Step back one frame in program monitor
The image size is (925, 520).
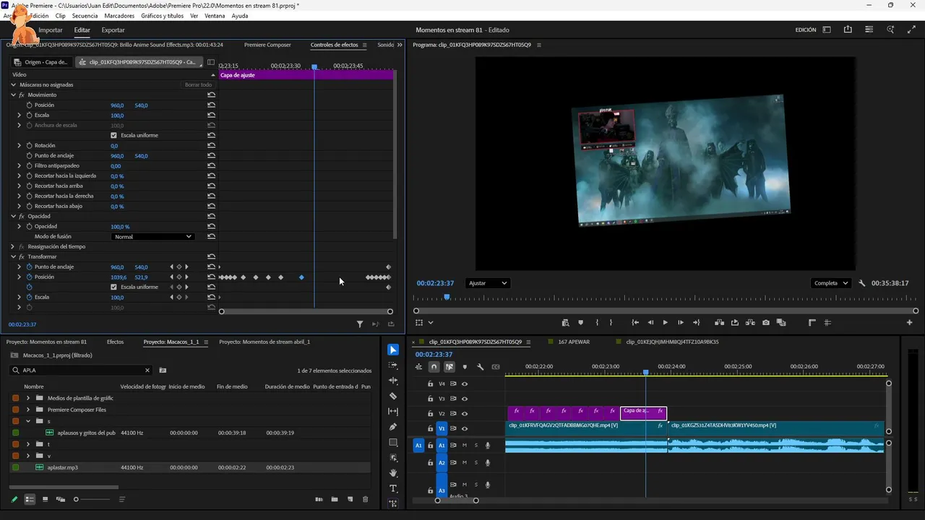[x=650, y=323]
